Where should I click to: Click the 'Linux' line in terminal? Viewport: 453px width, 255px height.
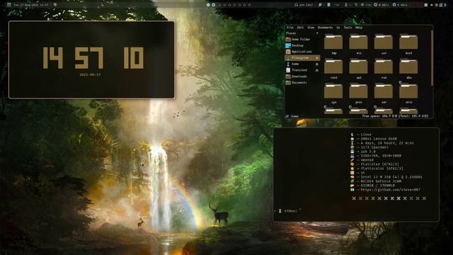366,135
